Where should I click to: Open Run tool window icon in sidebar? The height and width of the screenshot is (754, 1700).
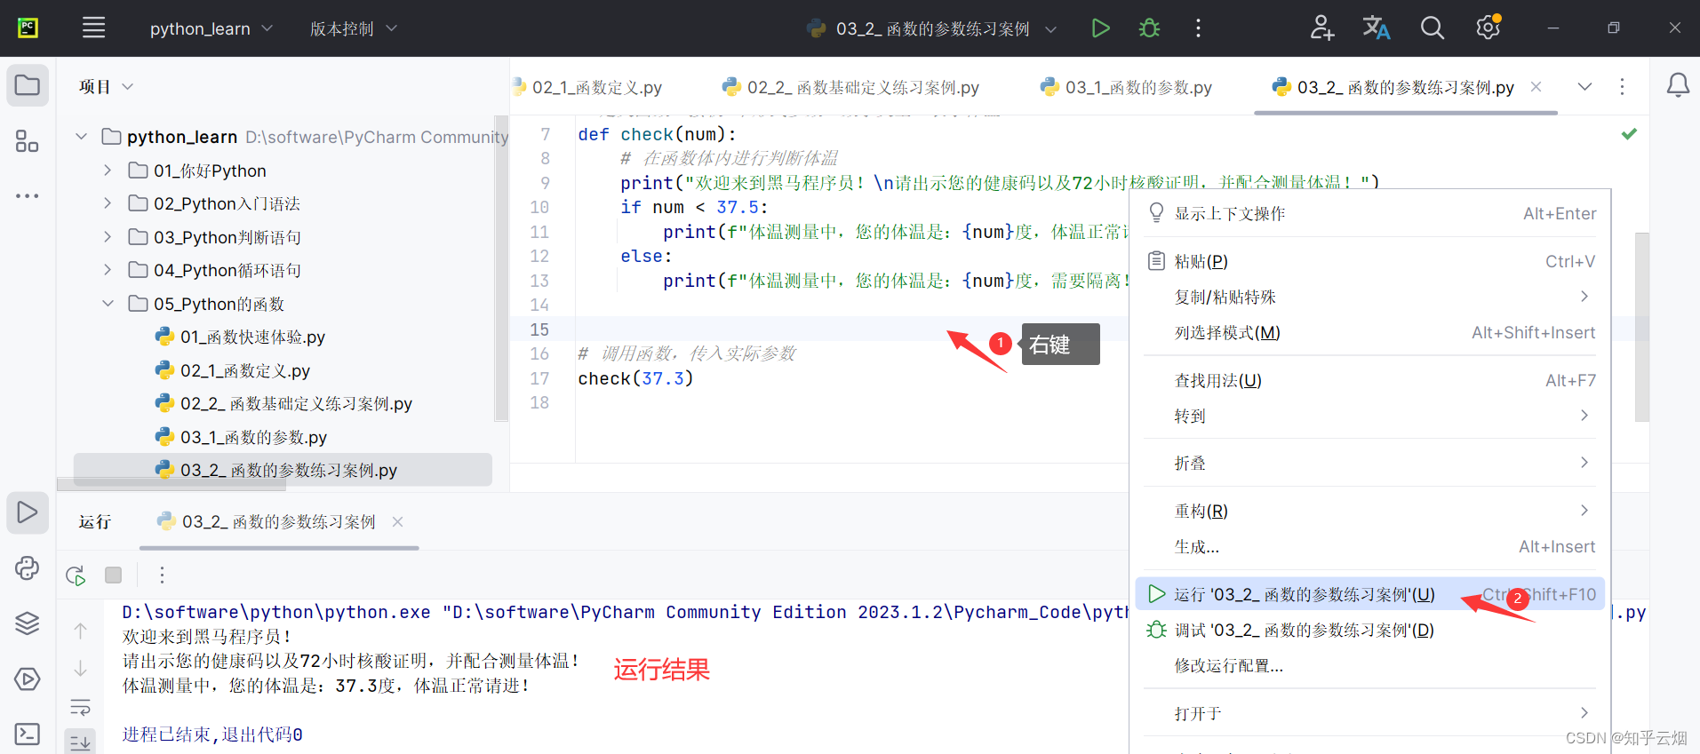tap(28, 512)
